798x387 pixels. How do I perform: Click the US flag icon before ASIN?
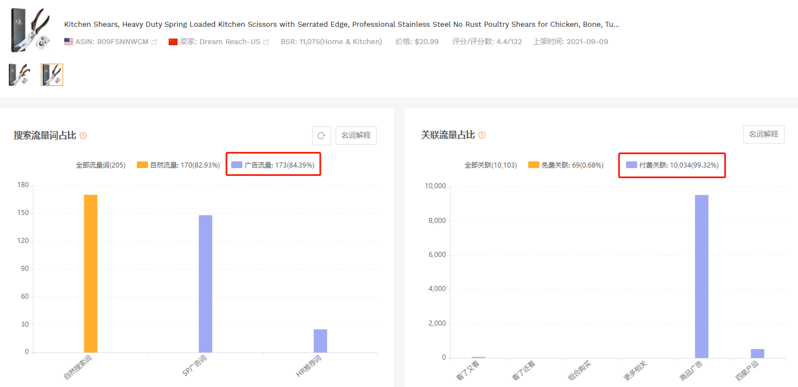pyautogui.click(x=69, y=42)
